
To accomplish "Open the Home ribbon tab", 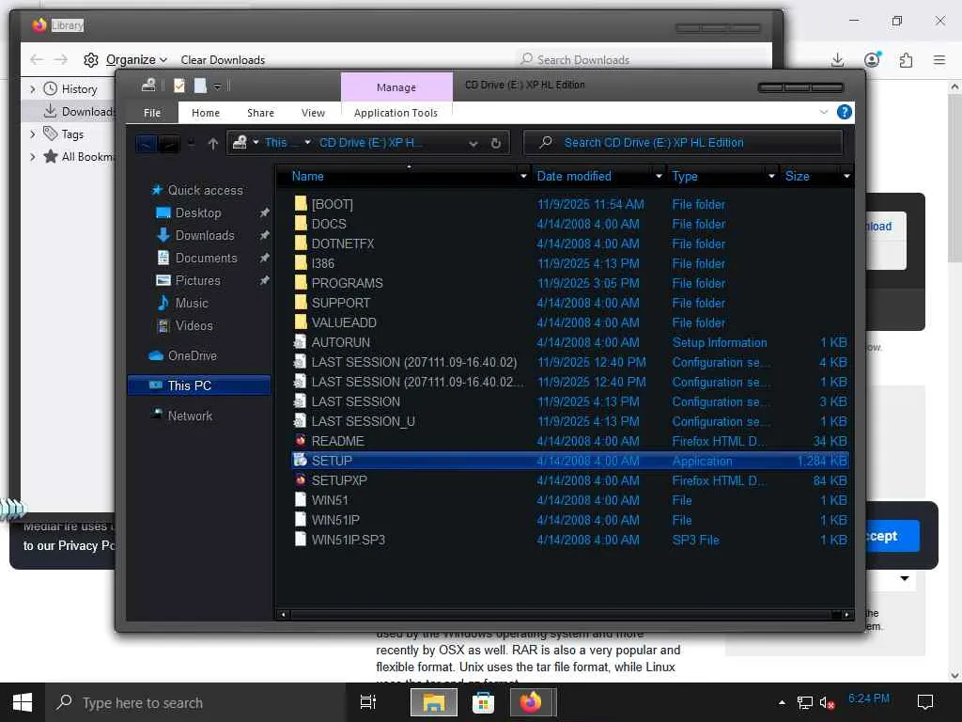I will click(x=206, y=113).
